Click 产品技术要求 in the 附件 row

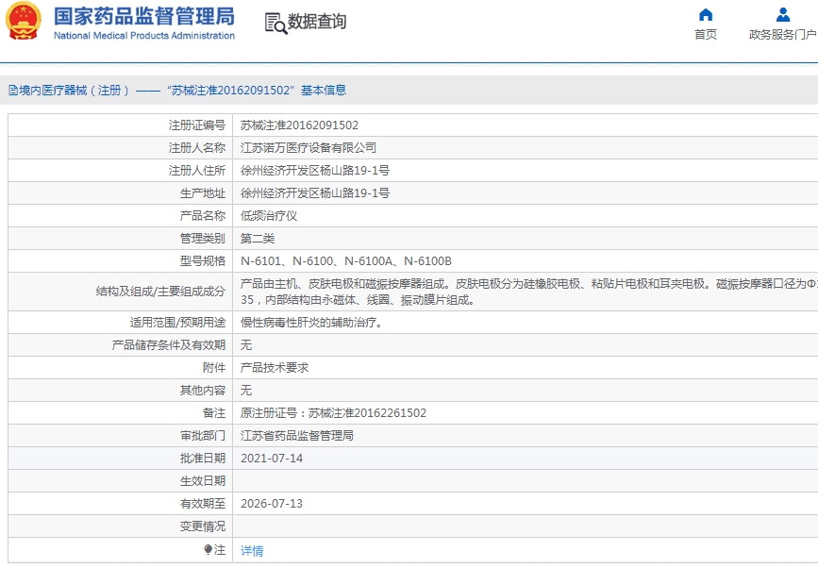click(x=275, y=368)
